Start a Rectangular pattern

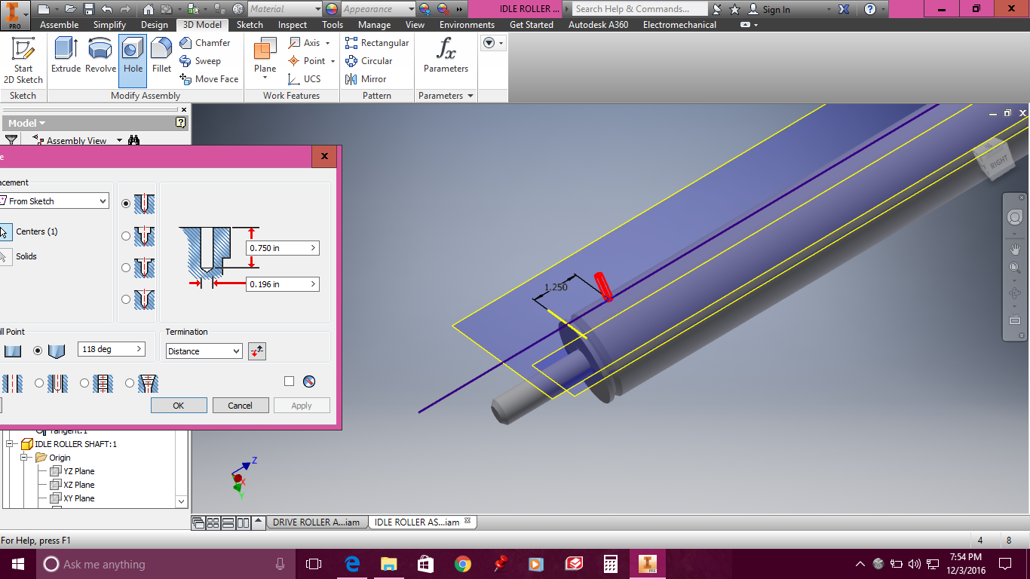point(377,43)
